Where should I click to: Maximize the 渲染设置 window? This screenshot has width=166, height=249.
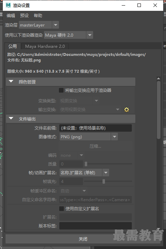tap(139, 5)
